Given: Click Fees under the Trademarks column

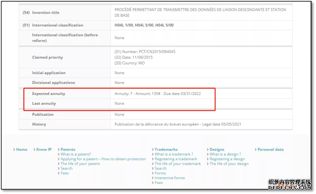Looking at the screenshot, I should tap(159, 183).
